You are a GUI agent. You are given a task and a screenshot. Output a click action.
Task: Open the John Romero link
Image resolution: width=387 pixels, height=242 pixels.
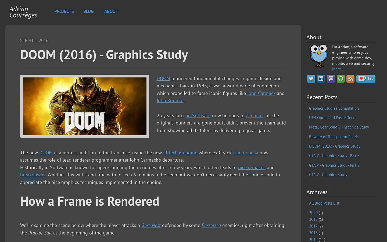[170, 101]
